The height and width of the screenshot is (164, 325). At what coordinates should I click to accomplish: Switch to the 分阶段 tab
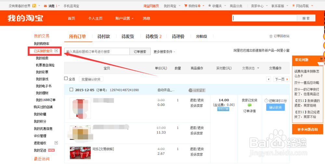pos(202,37)
